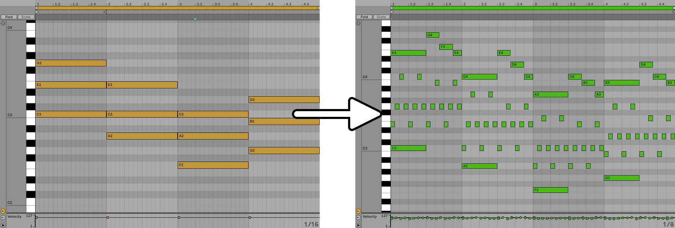
Task: Select the G4 note in the green clip
Action: (x=433, y=35)
